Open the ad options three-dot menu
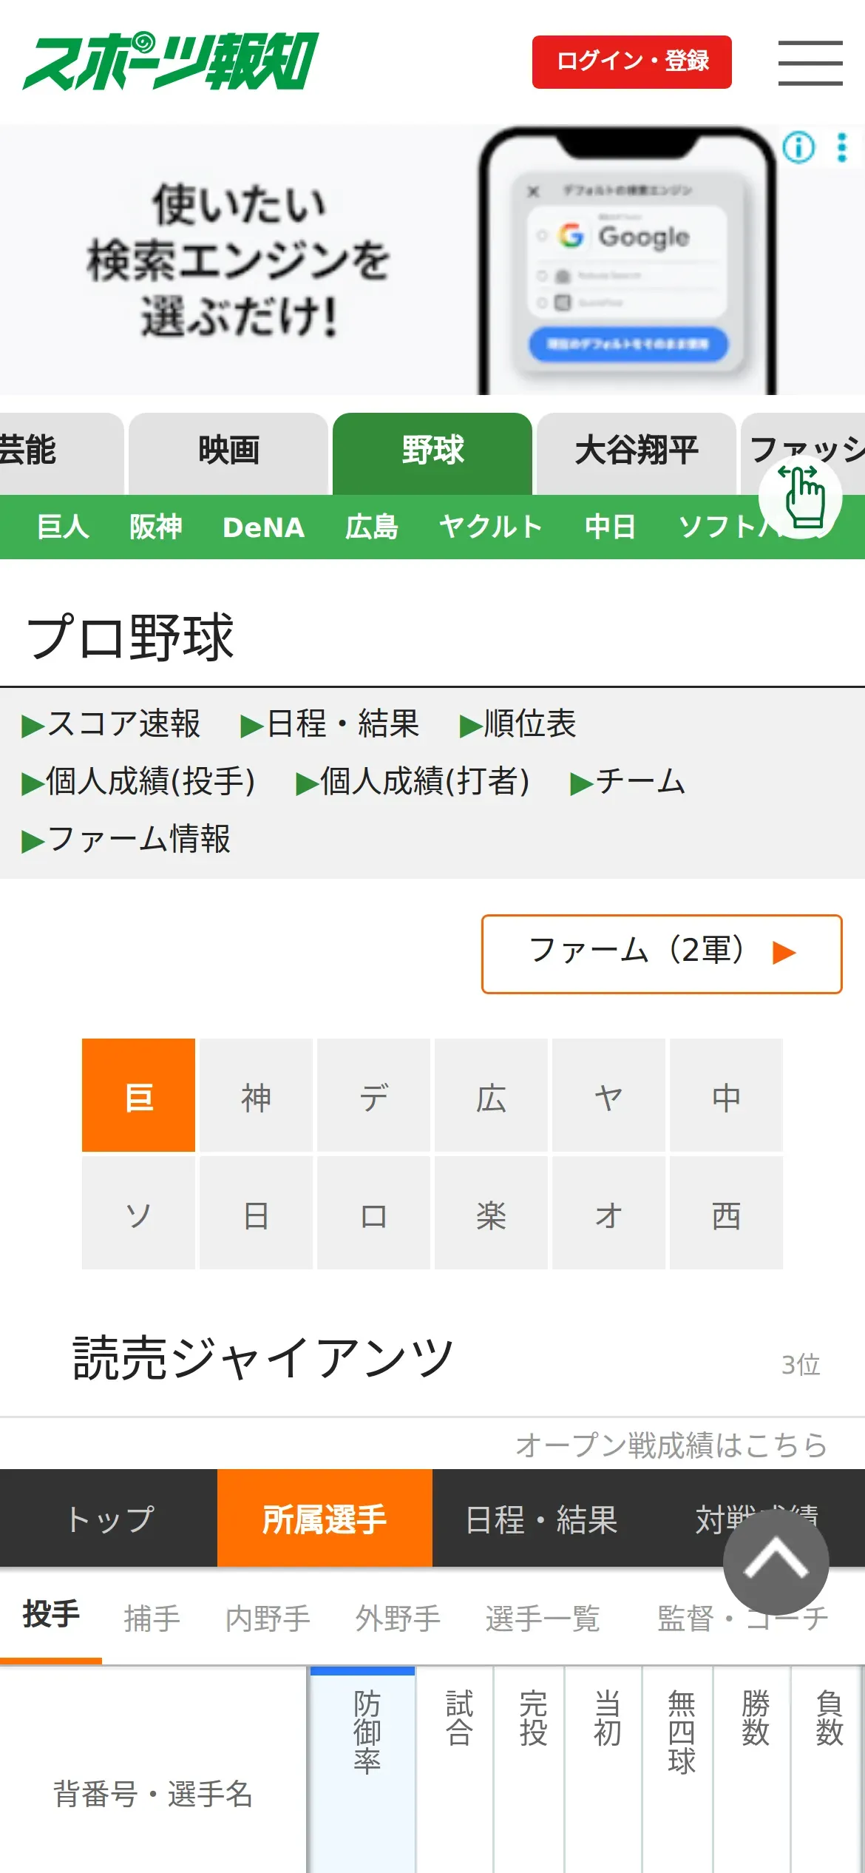Image resolution: width=865 pixels, height=1873 pixels. tap(841, 148)
